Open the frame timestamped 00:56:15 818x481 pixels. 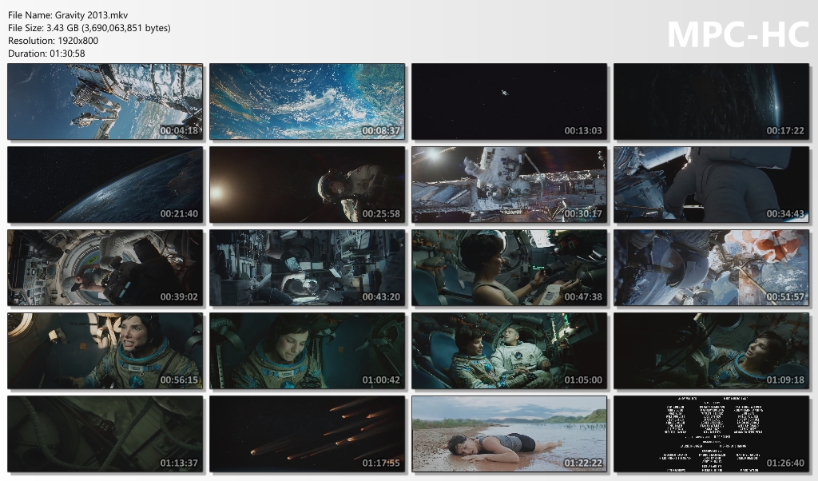pos(105,351)
